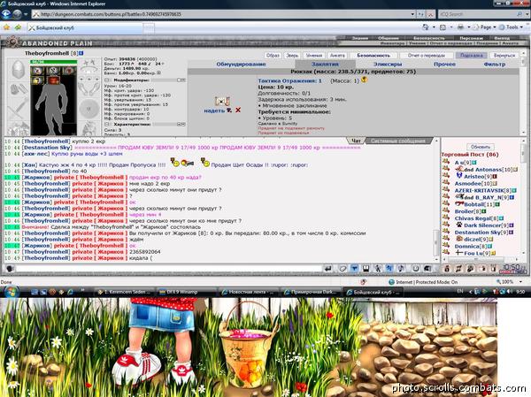The image size is (531, 397).
Task: Click the scroll item icon above надеть
Action: coord(222,101)
